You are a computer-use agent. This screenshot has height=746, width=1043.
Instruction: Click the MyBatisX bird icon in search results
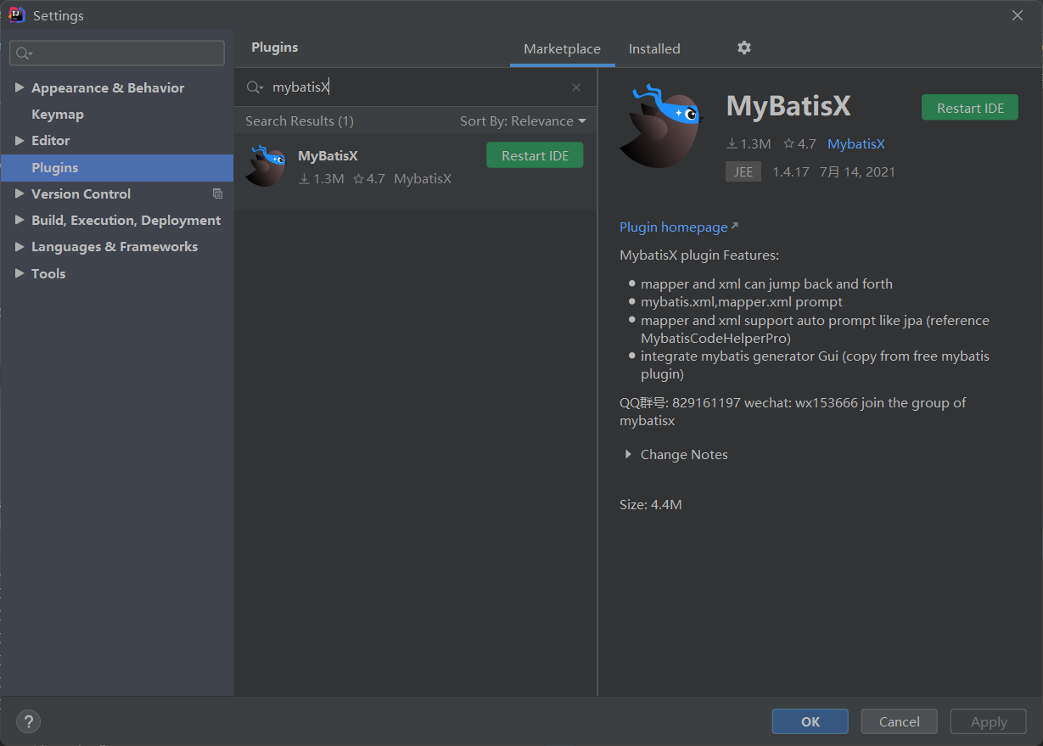[266, 165]
